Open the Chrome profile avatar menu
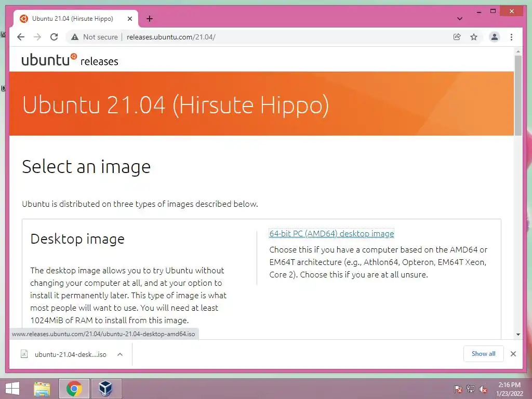Image resolution: width=532 pixels, height=399 pixels. 495,37
